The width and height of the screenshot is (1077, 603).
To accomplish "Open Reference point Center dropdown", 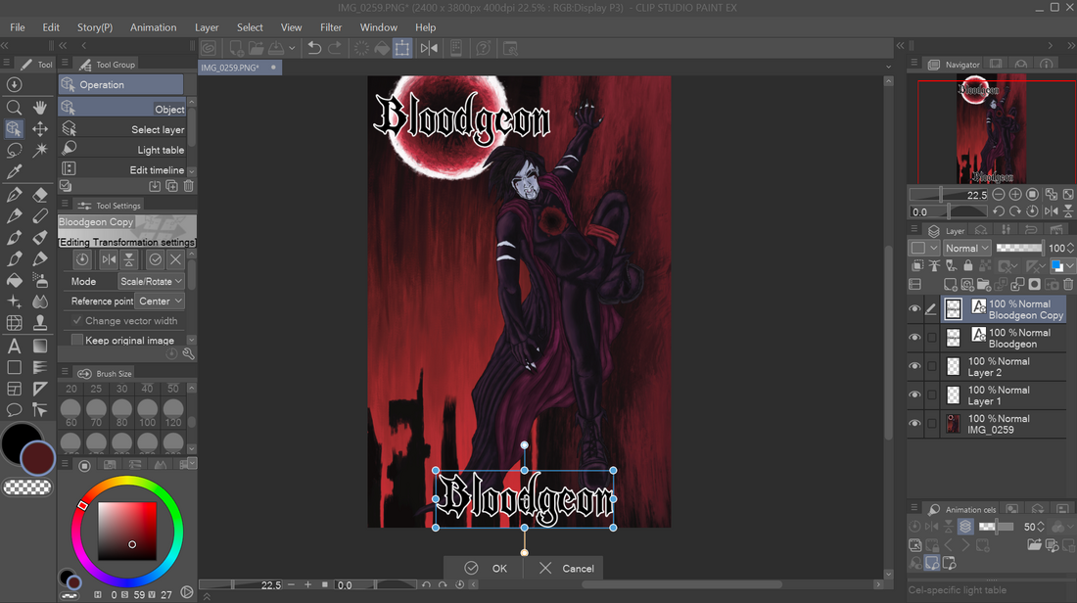I will coord(160,301).
